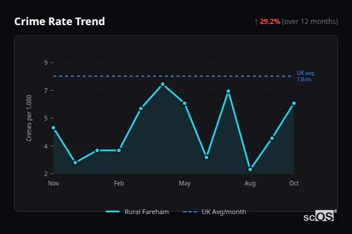The image size is (352, 234).
Task: Click the '(over 12 months)' text
Action: pos(310,22)
